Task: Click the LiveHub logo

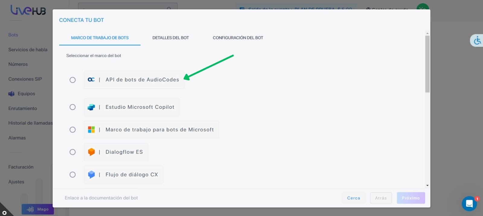Action: click(28, 10)
